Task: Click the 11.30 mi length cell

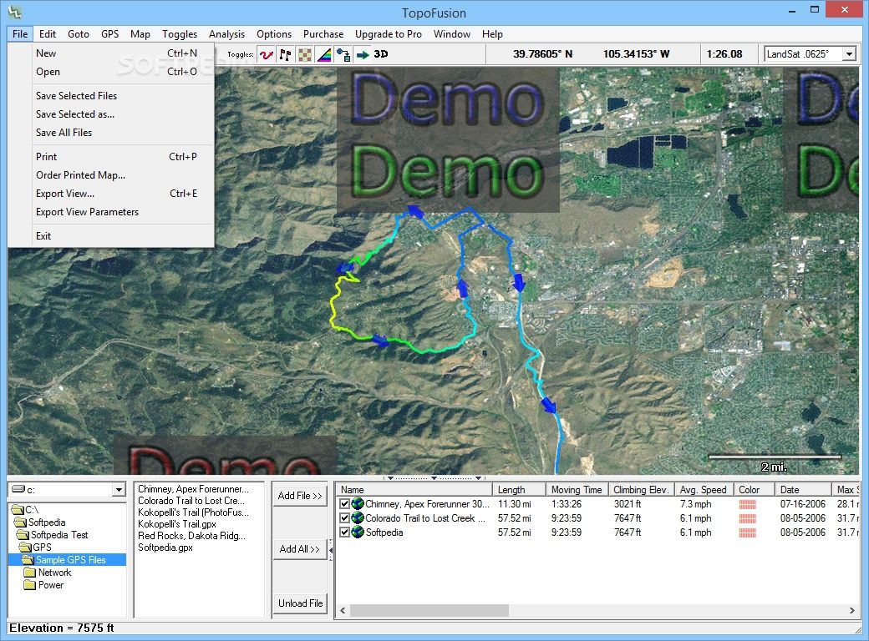Action: point(515,504)
